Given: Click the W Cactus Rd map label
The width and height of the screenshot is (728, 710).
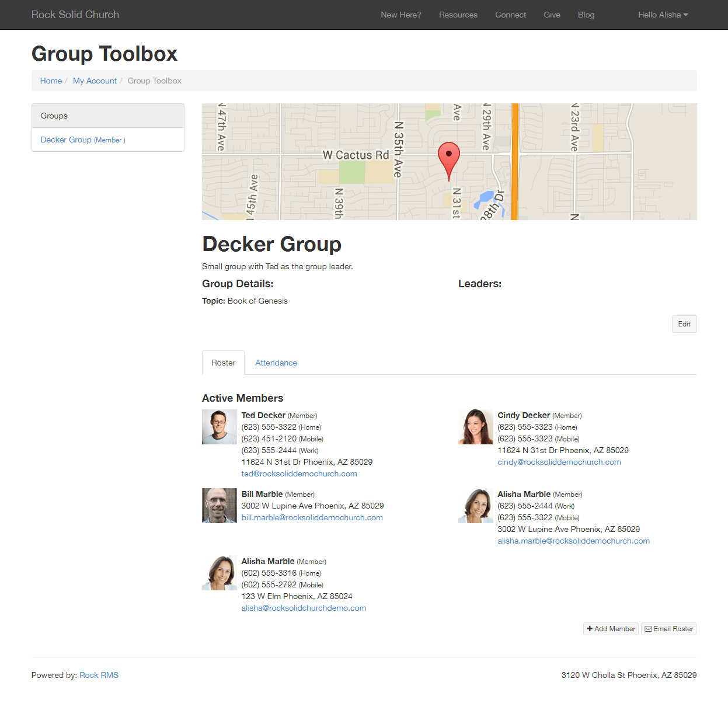Looking at the screenshot, I should coord(356,155).
